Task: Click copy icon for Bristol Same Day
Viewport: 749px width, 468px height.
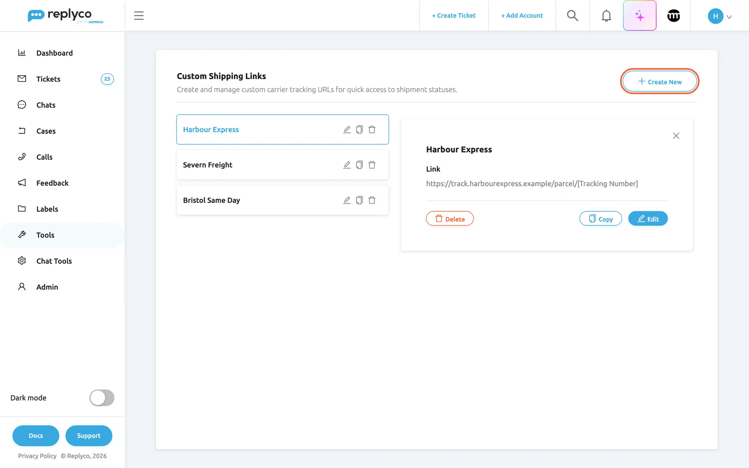Action: coord(359,200)
